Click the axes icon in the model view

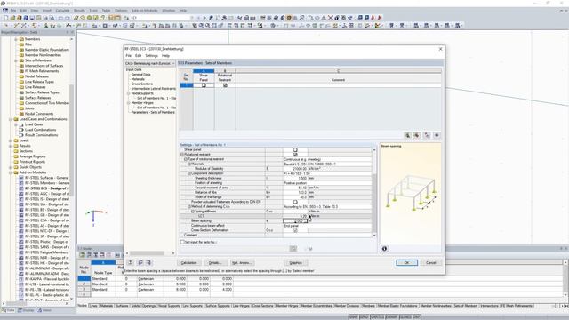[94, 217]
